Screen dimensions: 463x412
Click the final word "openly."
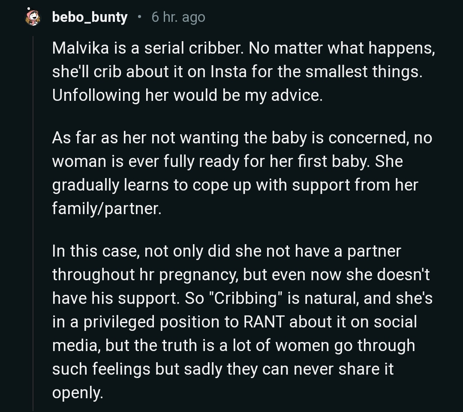click(78, 393)
